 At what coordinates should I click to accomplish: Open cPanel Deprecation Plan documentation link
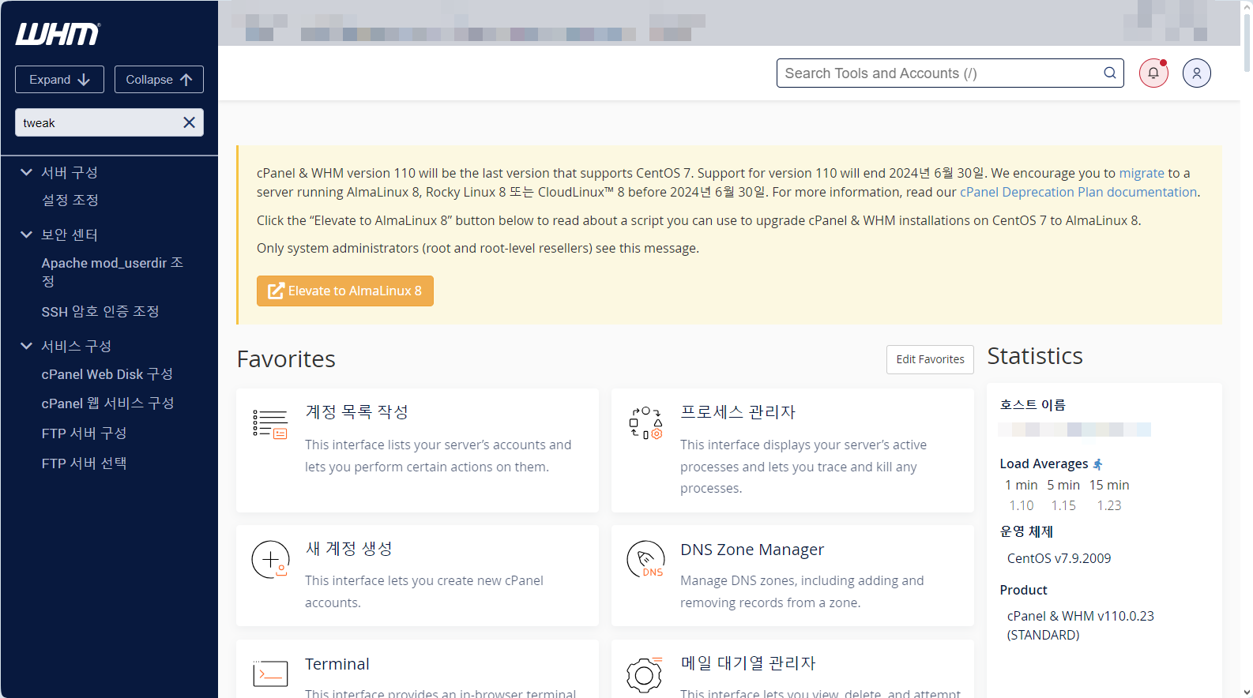coord(1078,192)
